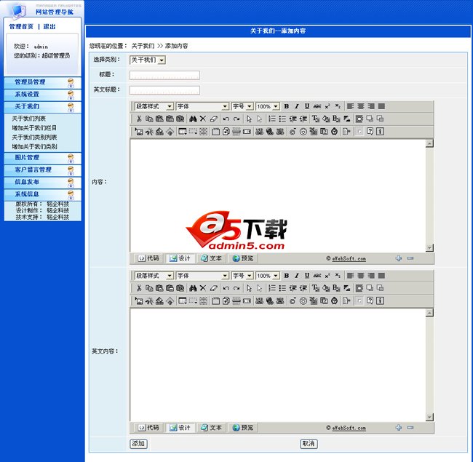Insert bulleted list in 内容 editor
473x462 pixels.
point(282,119)
